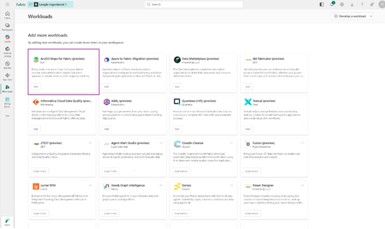
Task: Add the ArcGIS Maps for Fabric workload
Action: pyautogui.click(x=36, y=86)
